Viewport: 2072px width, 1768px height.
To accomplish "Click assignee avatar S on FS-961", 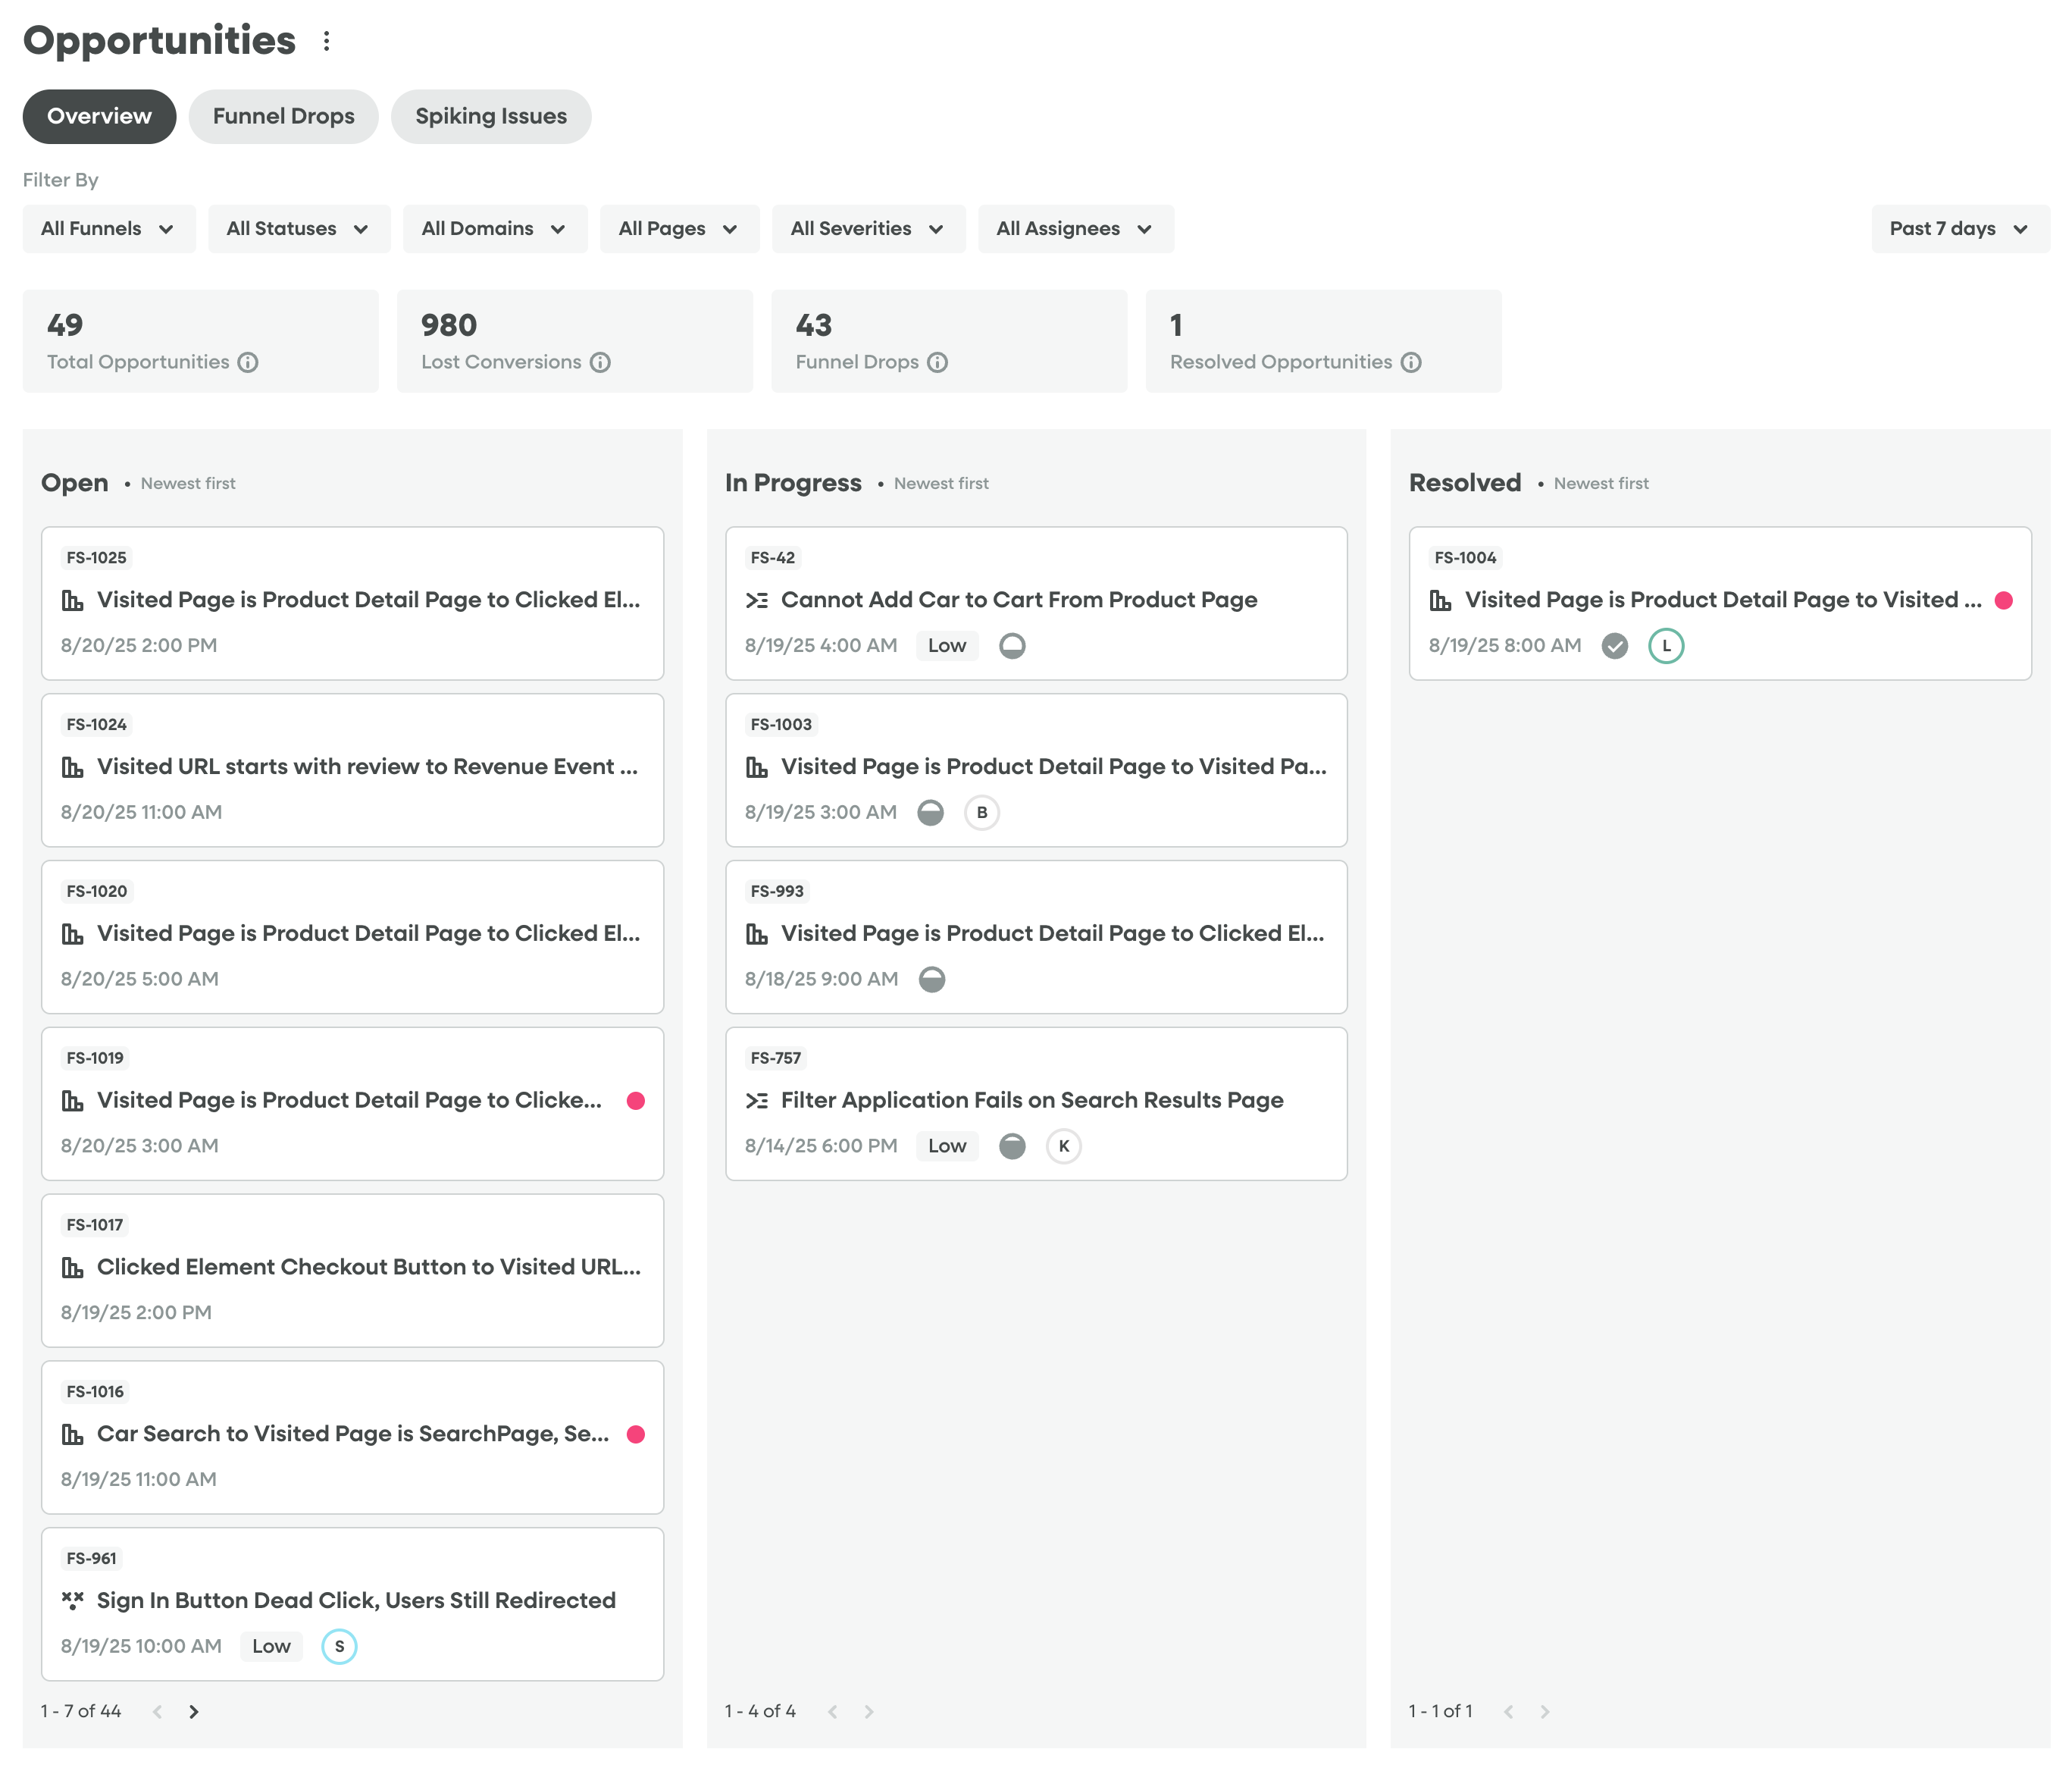I will click(x=339, y=1646).
